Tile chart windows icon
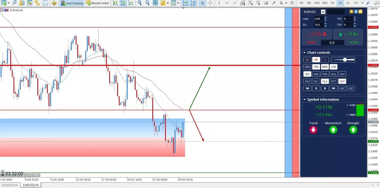Screen dimensions: 380x188 point(155,3)
